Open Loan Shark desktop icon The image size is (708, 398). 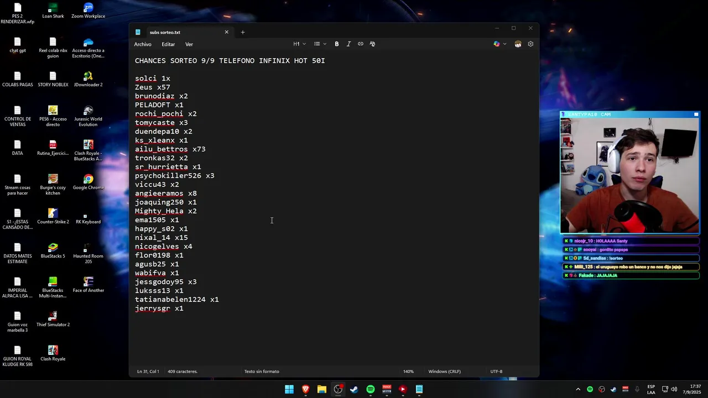pyautogui.click(x=53, y=11)
